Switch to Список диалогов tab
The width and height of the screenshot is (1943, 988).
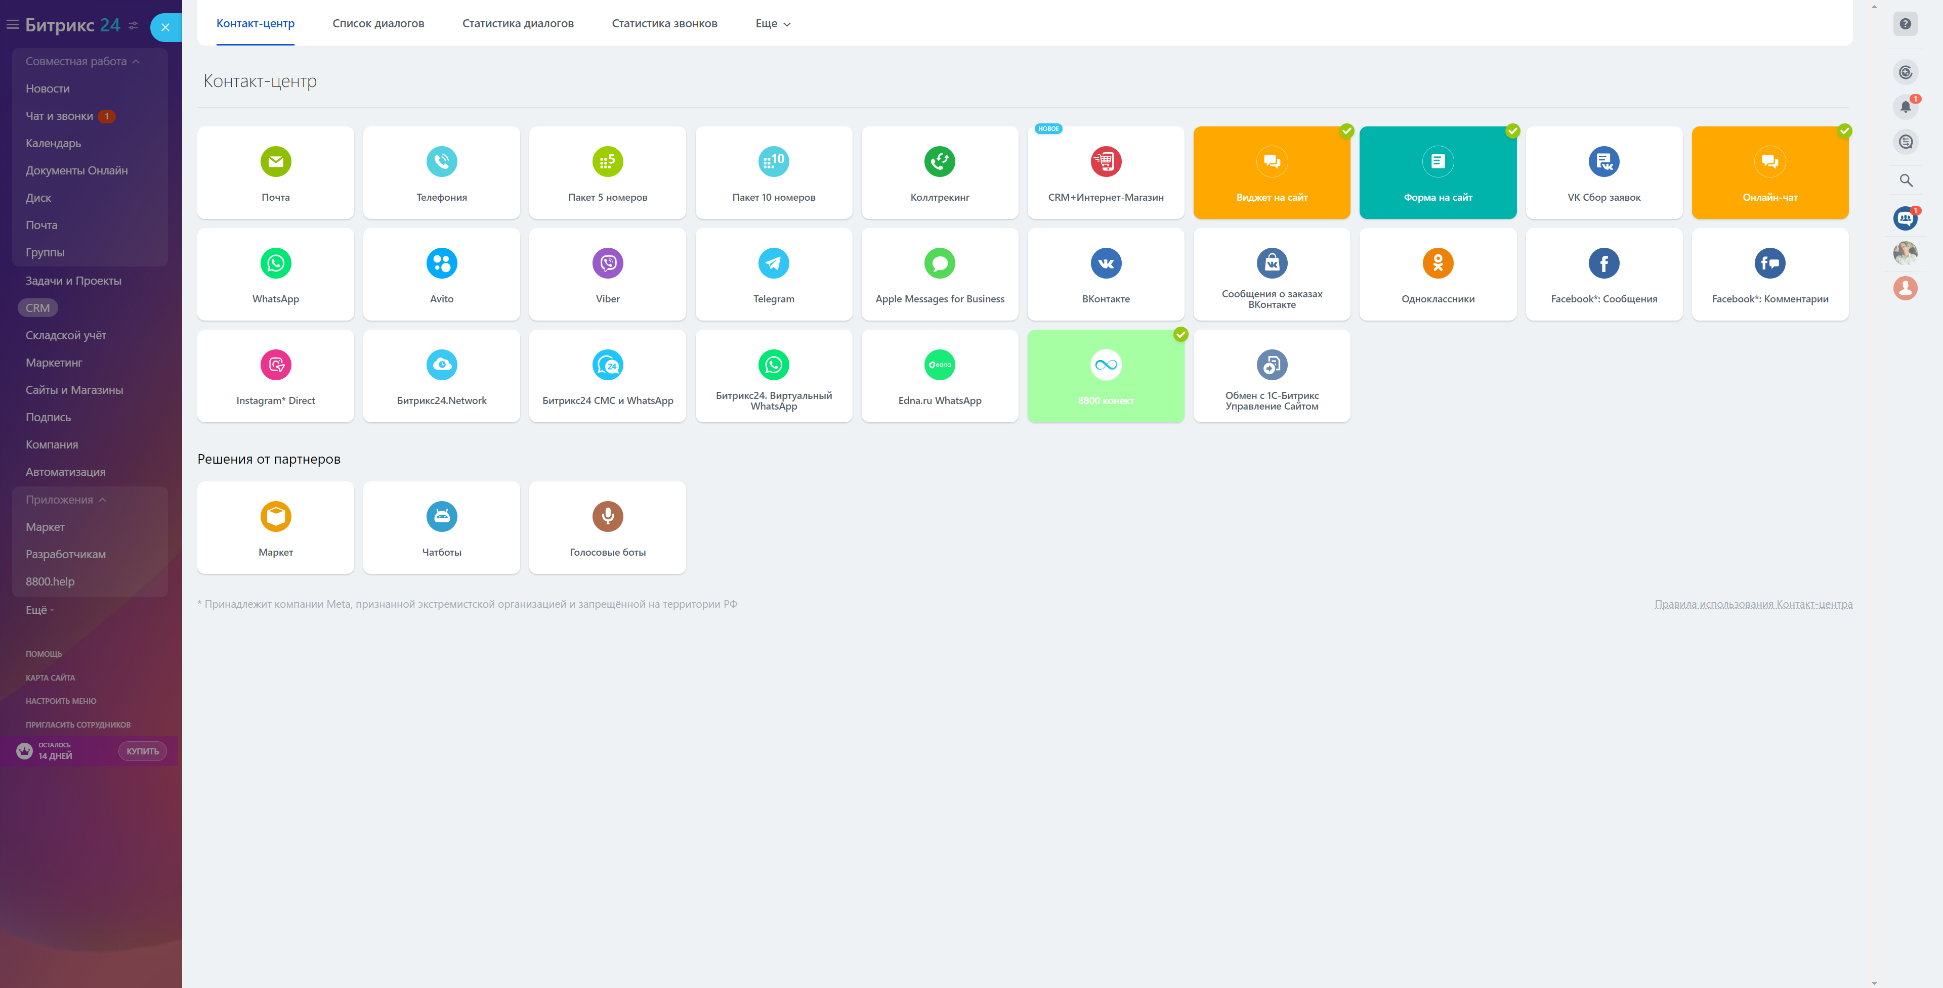(x=378, y=24)
